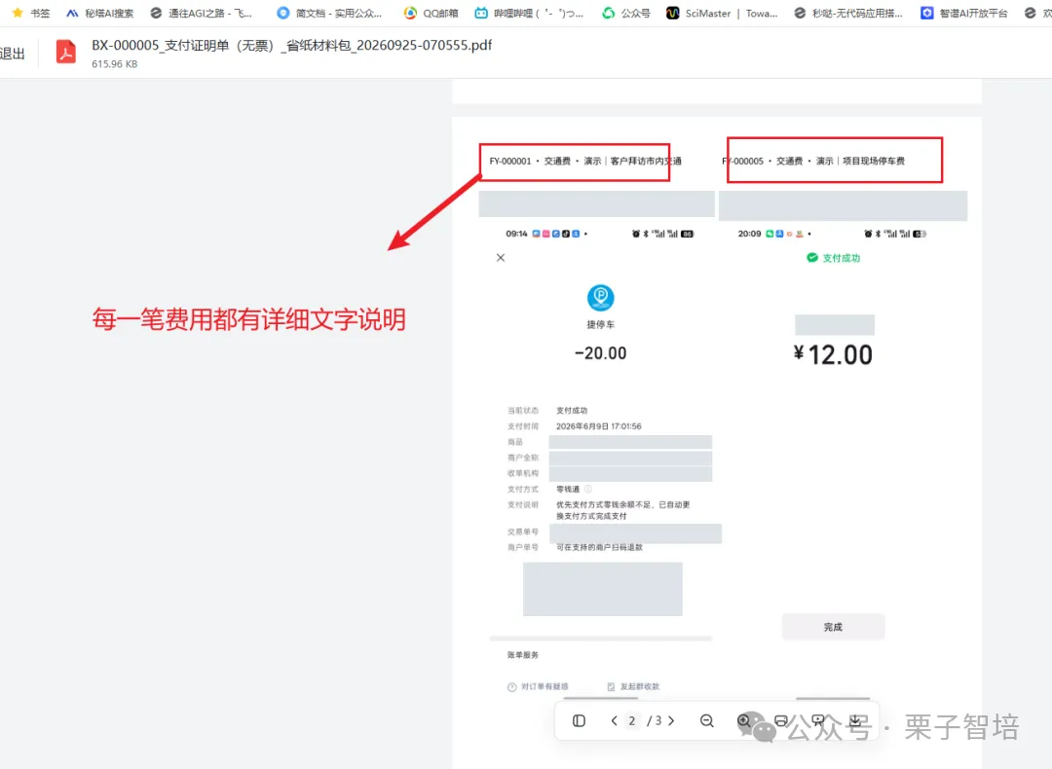Click the total pages '/ 3' indicator
Viewport: 1052px width, 769px height.
click(655, 720)
